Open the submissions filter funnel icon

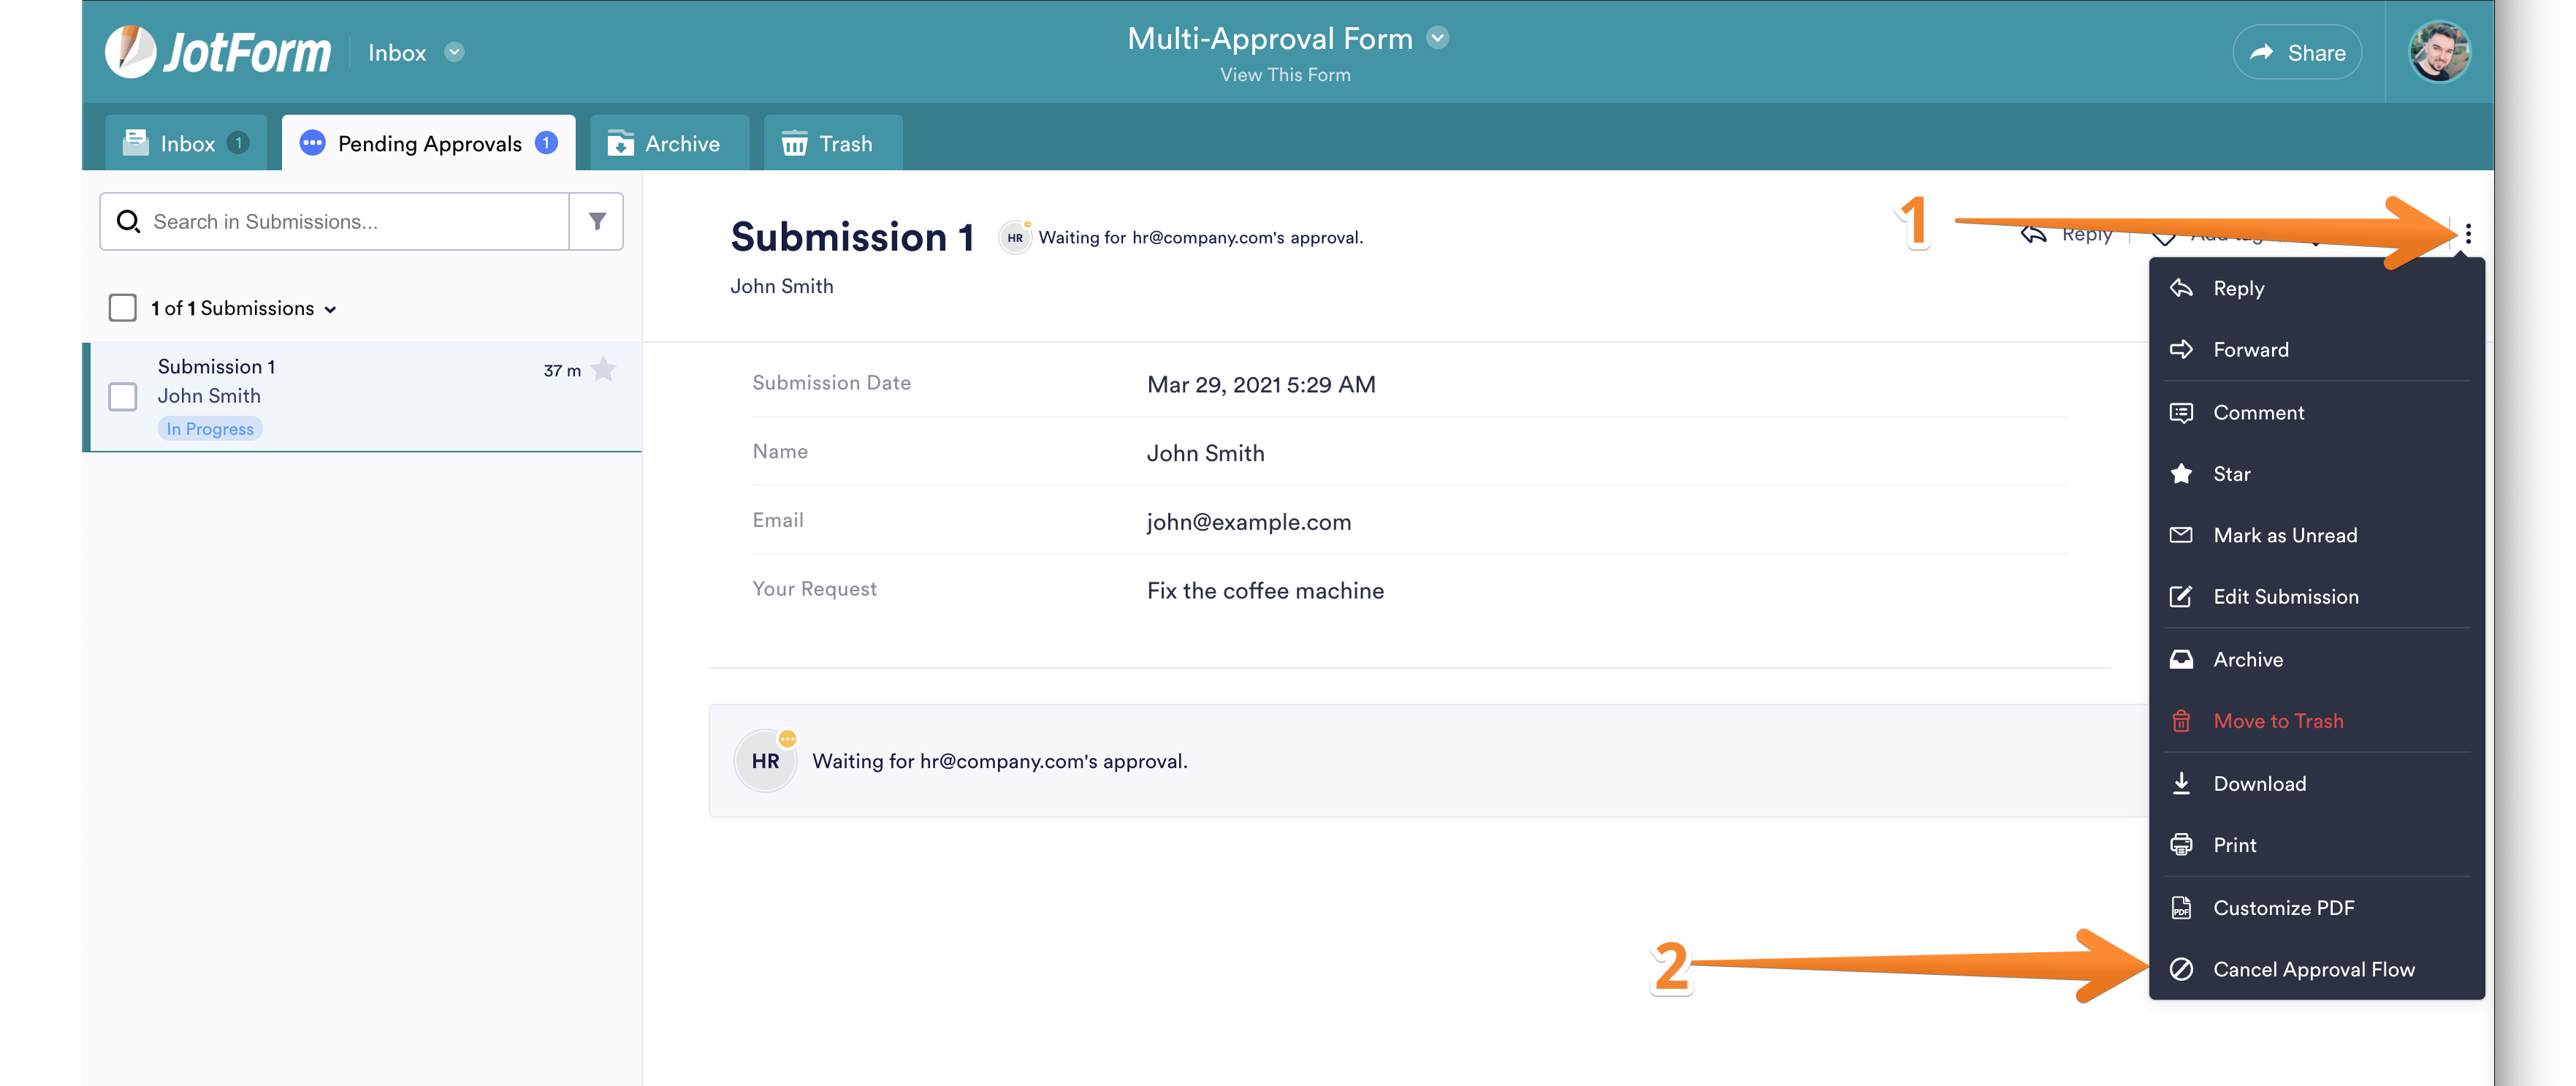[x=597, y=221]
